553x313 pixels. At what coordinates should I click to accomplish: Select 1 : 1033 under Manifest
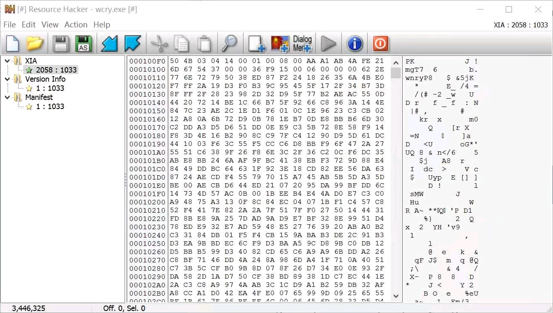click(x=50, y=107)
